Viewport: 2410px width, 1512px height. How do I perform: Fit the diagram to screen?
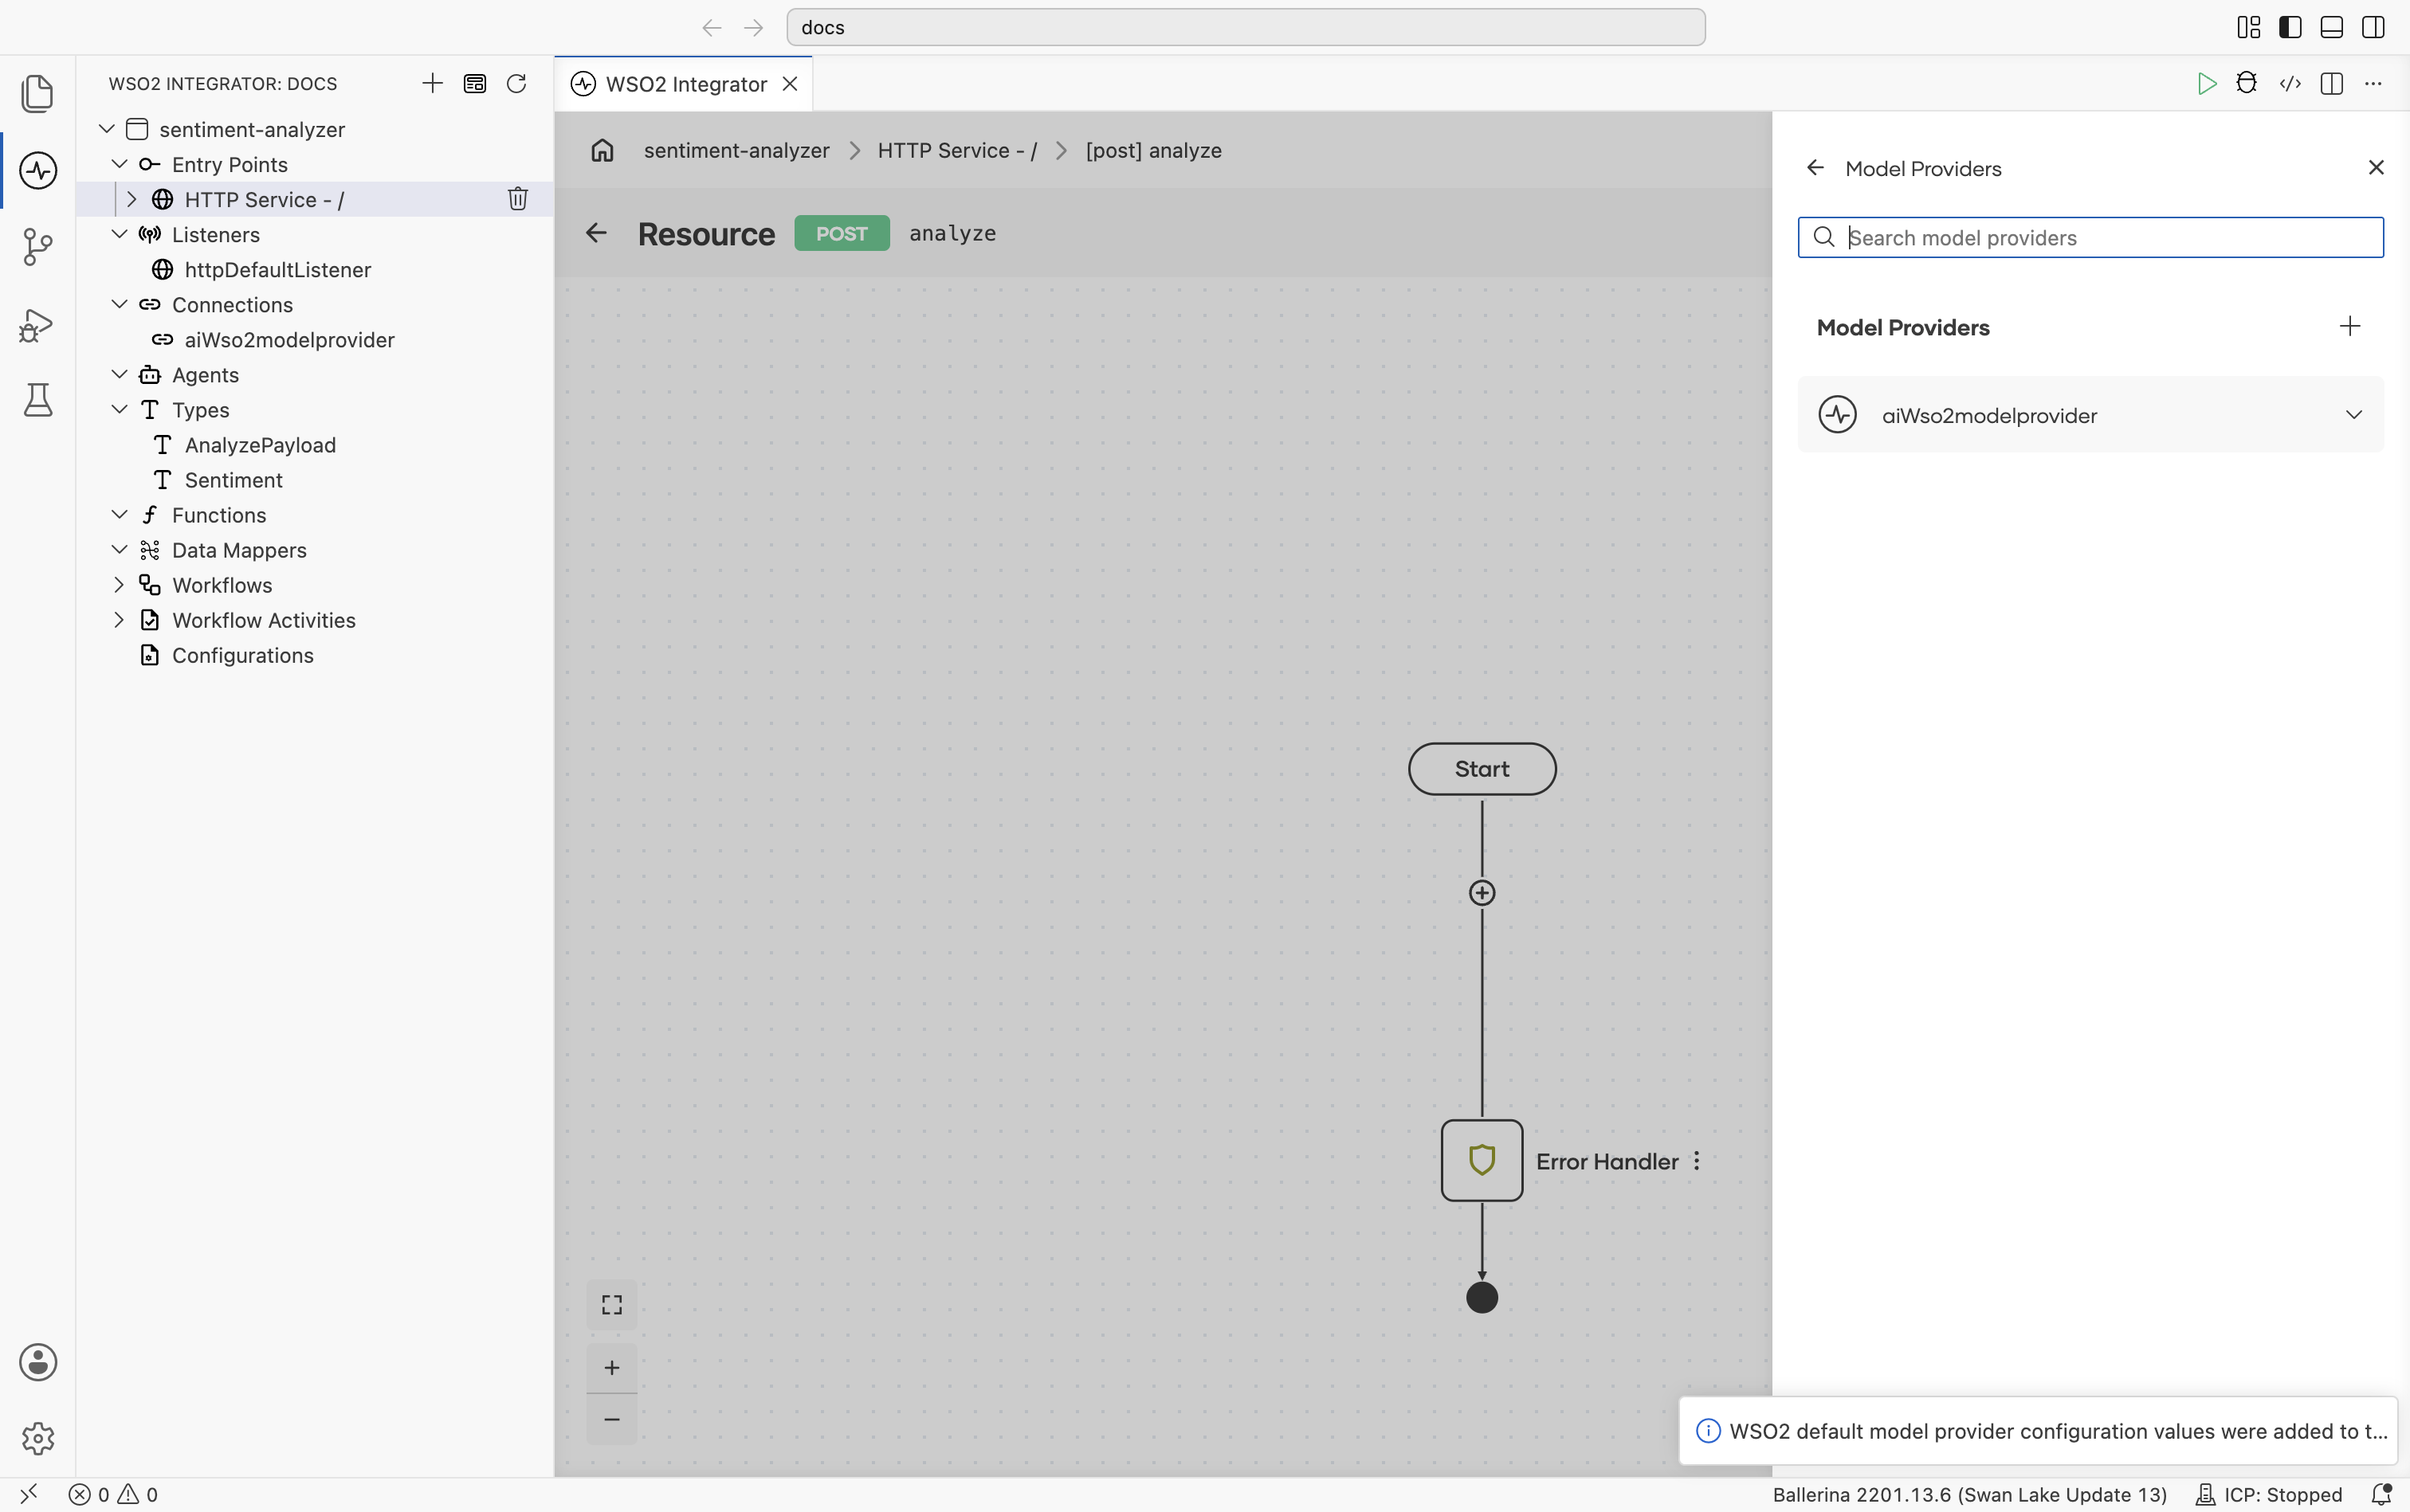click(611, 1305)
